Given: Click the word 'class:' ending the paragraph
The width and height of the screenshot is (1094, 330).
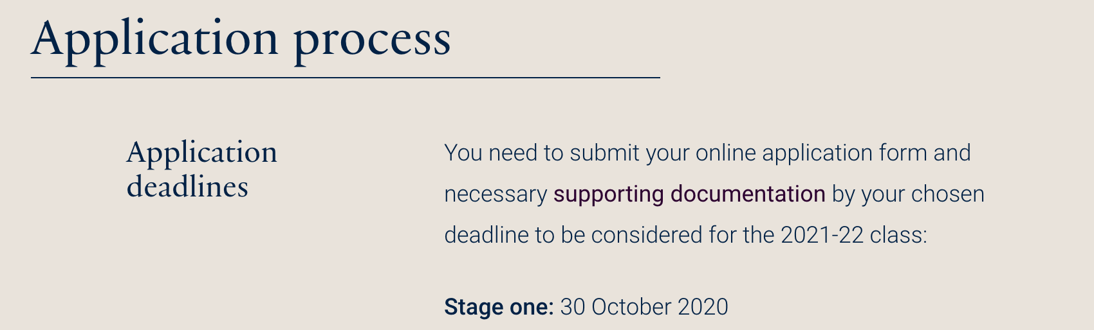Looking at the screenshot, I should [898, 235].
